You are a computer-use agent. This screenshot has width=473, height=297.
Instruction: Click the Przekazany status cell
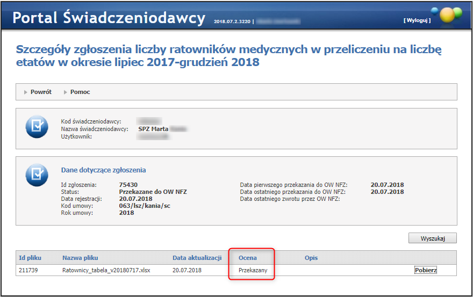click(x=253, y=270)
